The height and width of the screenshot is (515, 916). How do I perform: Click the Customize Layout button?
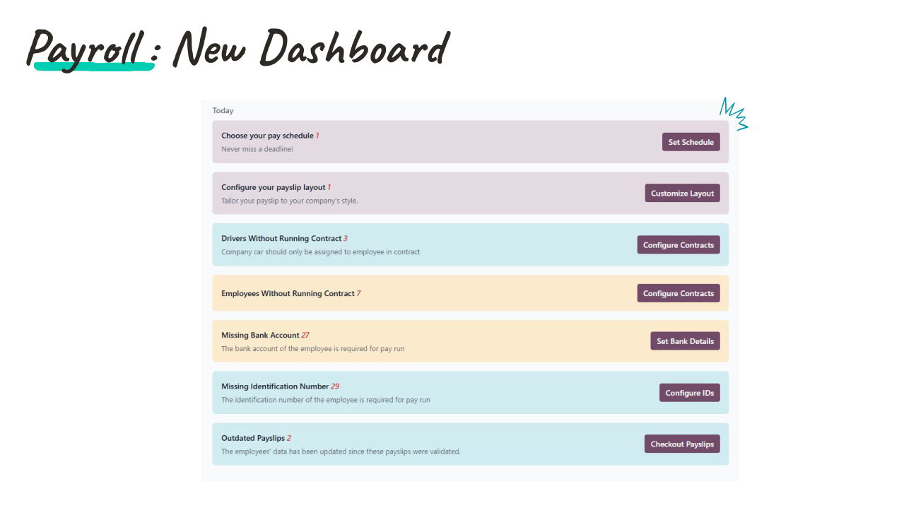click(x=682, y=193)
